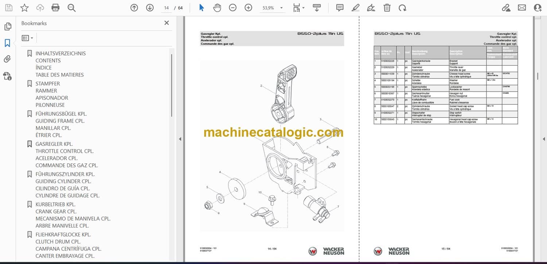Bookmark this file with star icon
Screen dimensions: 547x264
(x=24, y=8)
